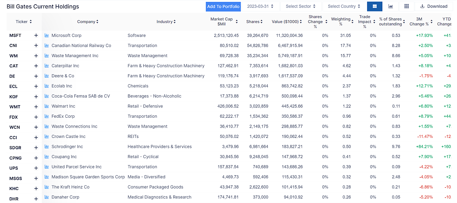This screenshot has width=457, height=203.
Task: Add KOF with the plus icon
Action: [36, 96]
